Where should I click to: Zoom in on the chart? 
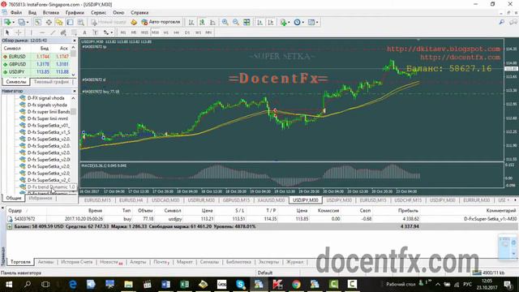coord(225,22)
